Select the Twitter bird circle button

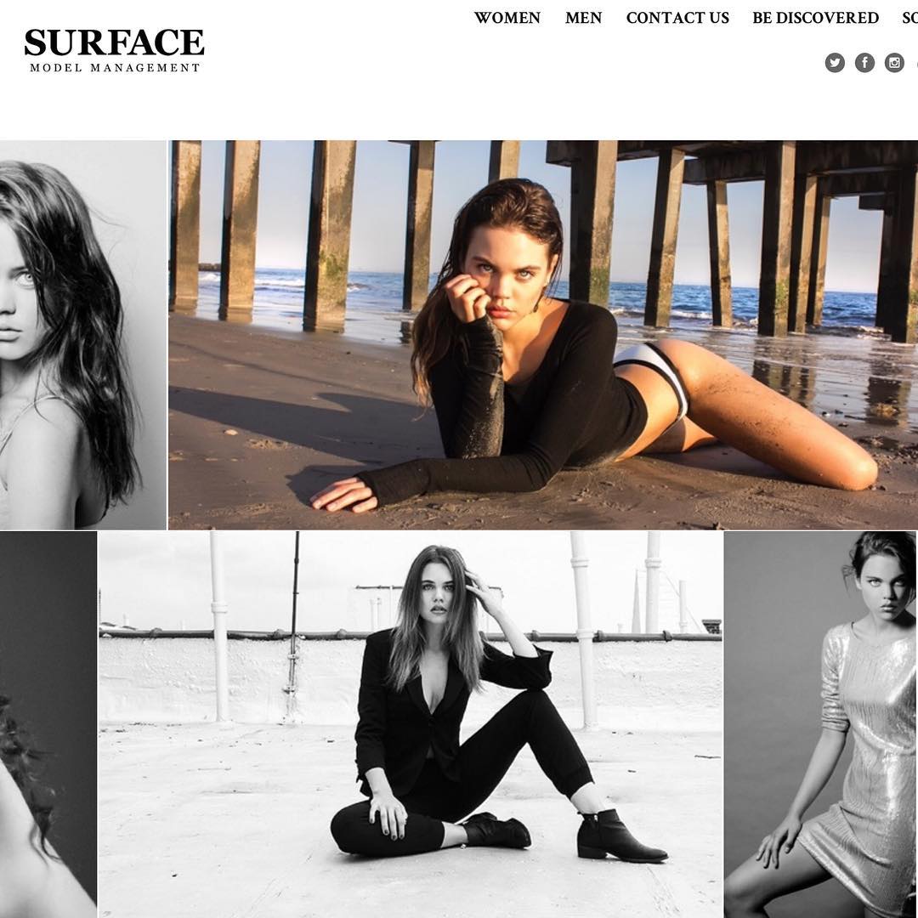[835, 63]
